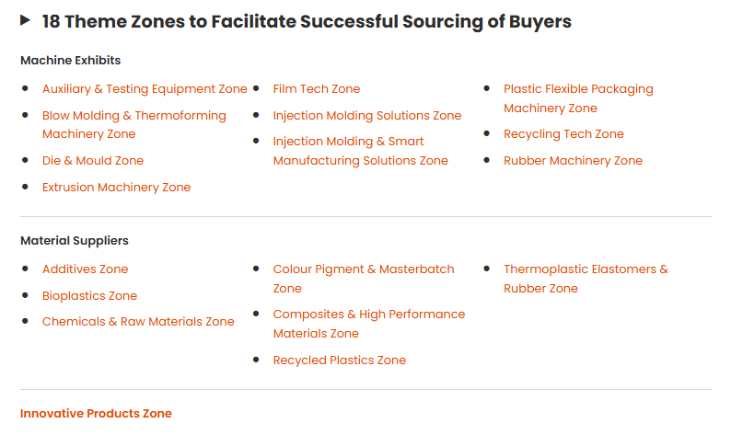Click the Rubber Machinery Zone link
Viewport: 731px width, 435px height.
point(573,161)
